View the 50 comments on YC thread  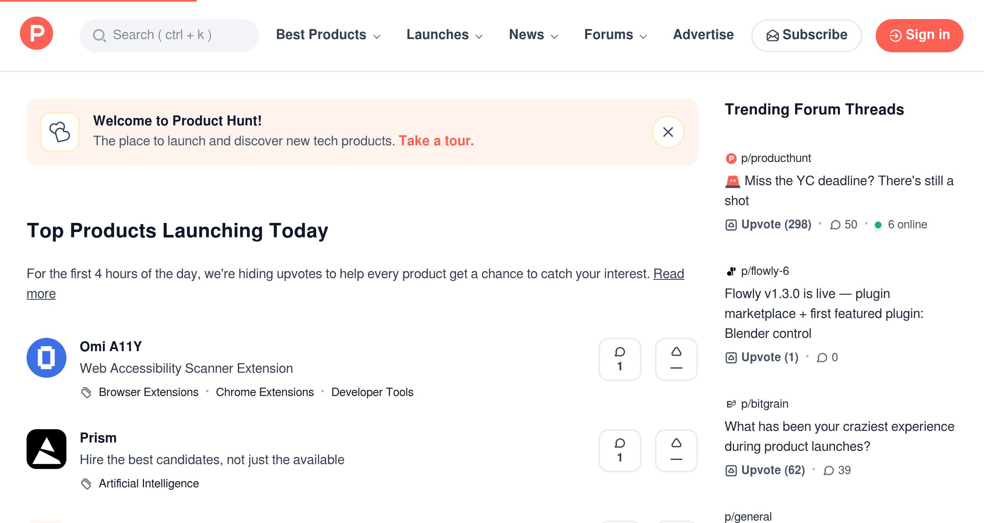(844, 225)
